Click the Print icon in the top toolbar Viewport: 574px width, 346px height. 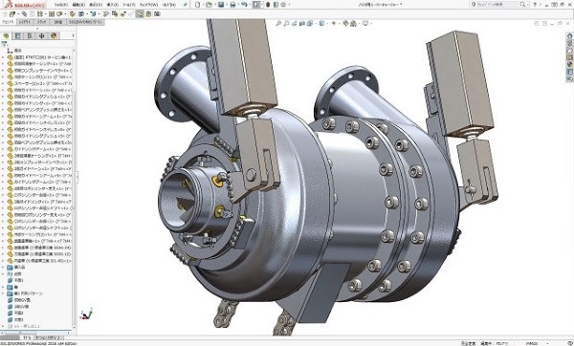point(232,5)
